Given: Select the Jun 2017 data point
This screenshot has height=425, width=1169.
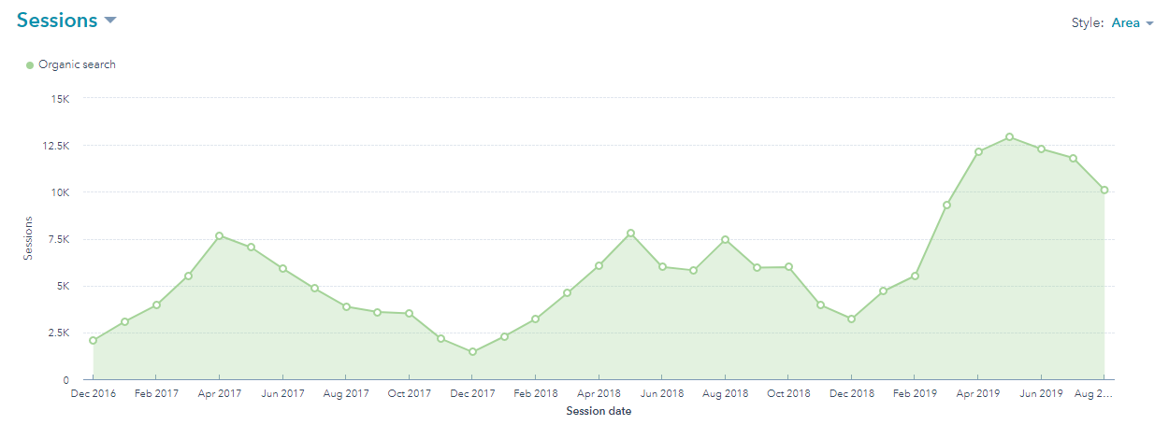Looking at the screenshot, I should (x=282, y=269).
